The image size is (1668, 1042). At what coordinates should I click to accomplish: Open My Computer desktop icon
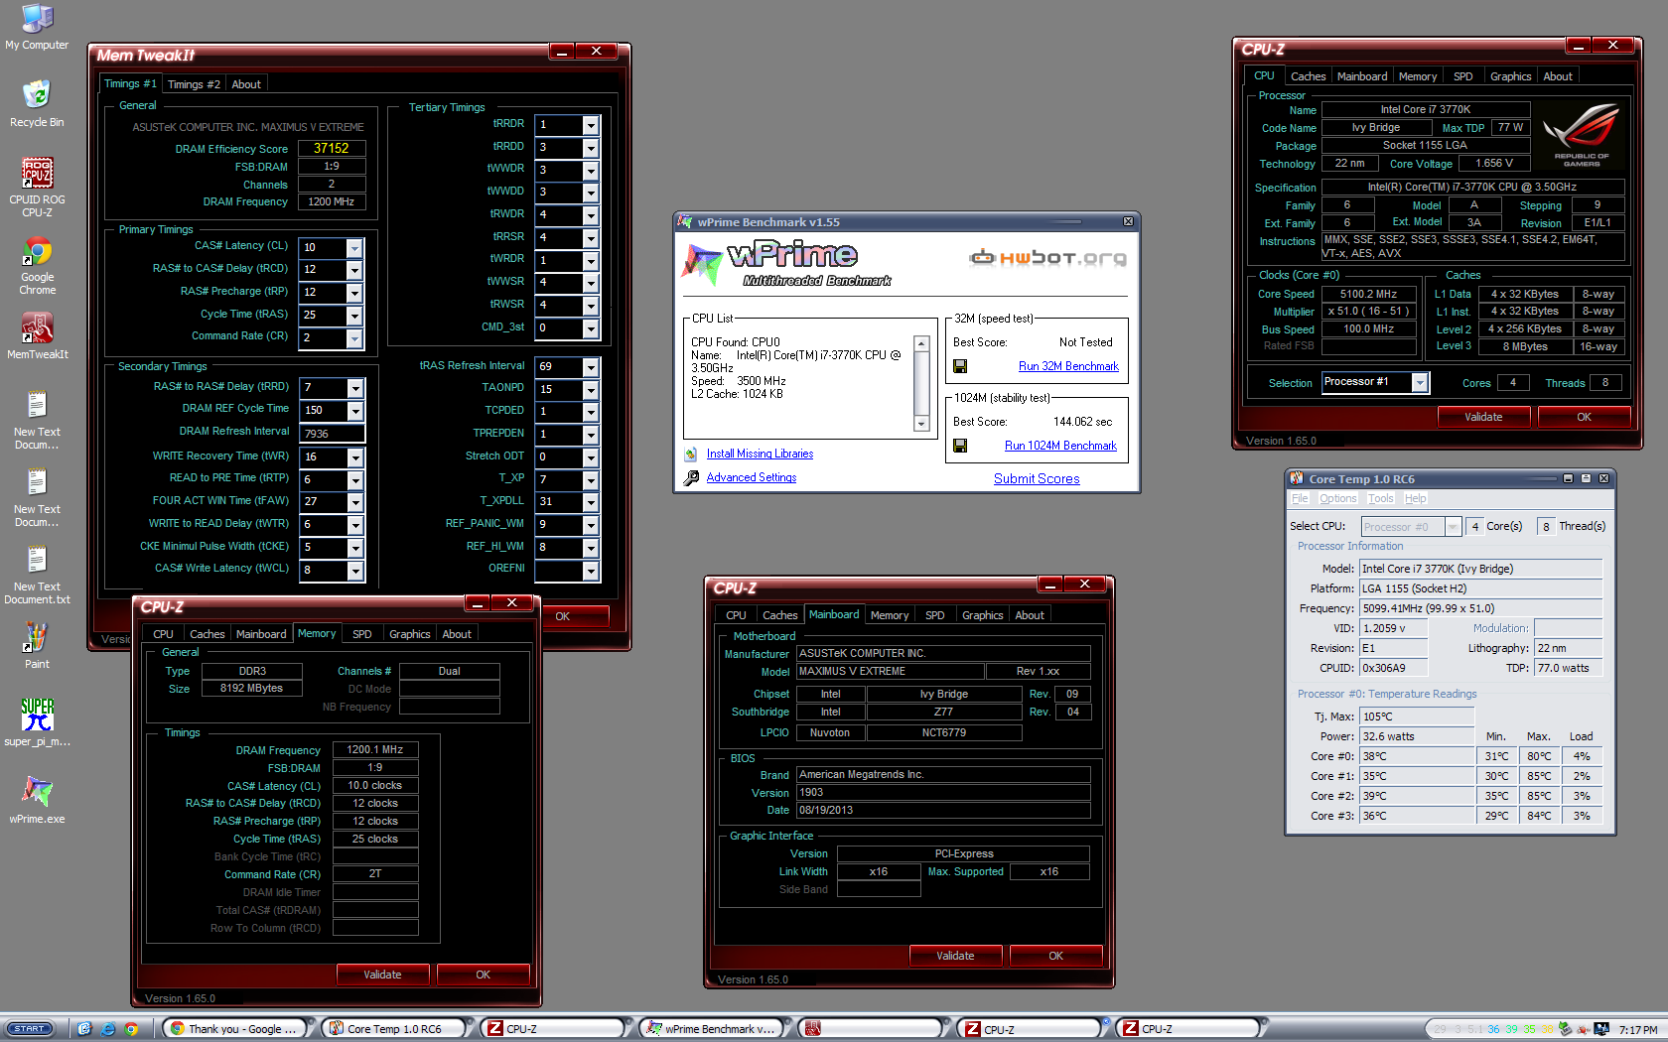[x=37, y=27]
